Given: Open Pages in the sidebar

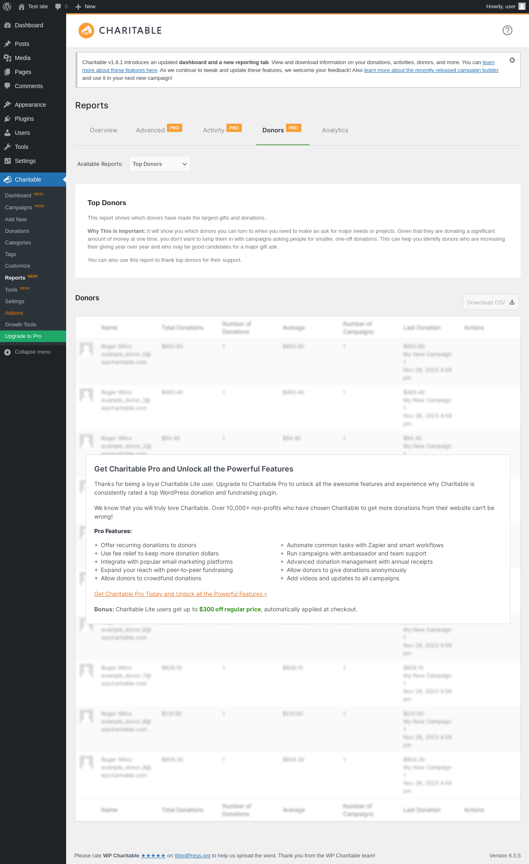Looking at the screenshot, I should (33, 72).
